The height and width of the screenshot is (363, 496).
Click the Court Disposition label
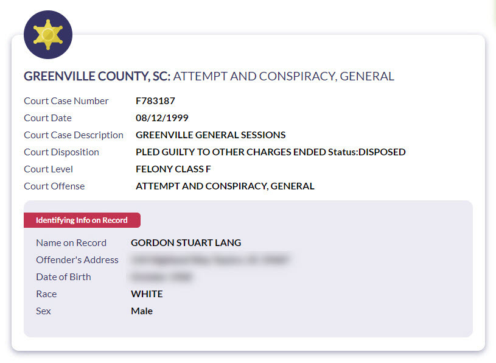pyautogui.click(x=61, y=152)
